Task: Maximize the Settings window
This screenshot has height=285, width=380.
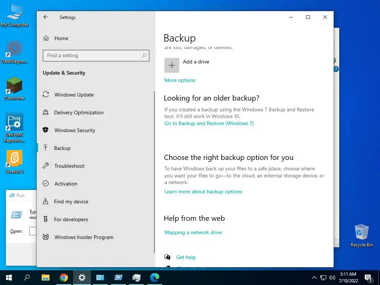Action: [308, 17]
